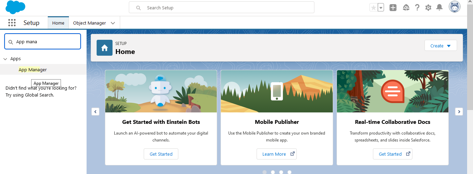Click into the Search Setup field
Screen dimensions: 473x174
222,8
